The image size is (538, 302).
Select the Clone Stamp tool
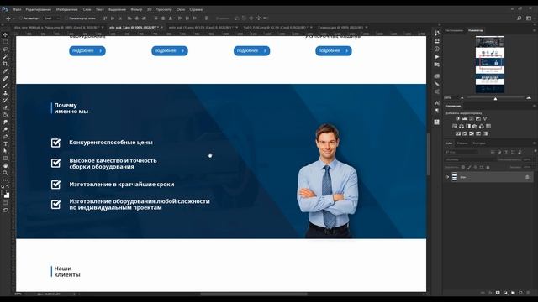pyautogui.click(x=5, y=93)
